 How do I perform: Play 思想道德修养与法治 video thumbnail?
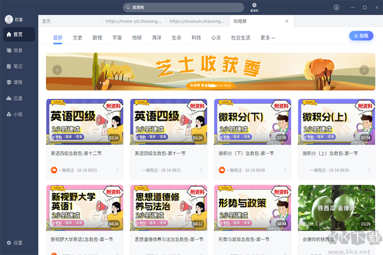169,208
